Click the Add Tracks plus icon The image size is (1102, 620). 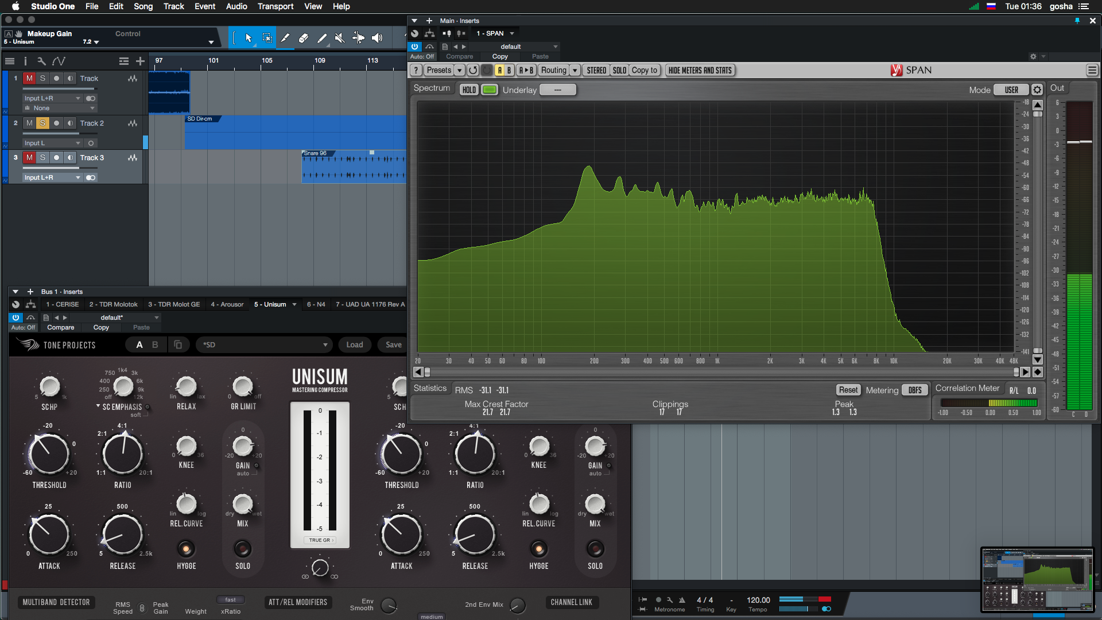[140, 61]
